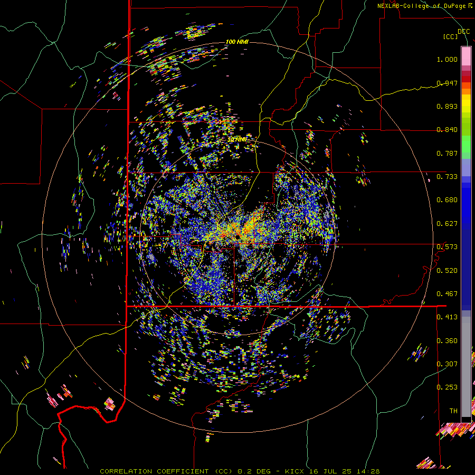Image resolution: width=475 pixels, height=475 pixels.
Task: Click the 0.840 scale value
Action: (x=447, y=130)
